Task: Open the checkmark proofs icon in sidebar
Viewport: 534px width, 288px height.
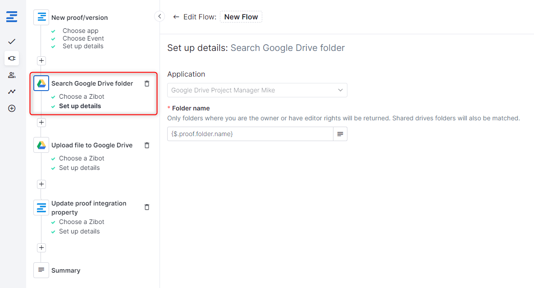Action: tap(12, 41)
